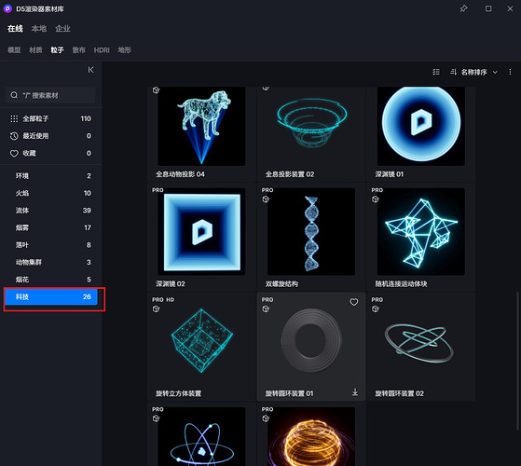Select the 材质 tab
This screenshot has height=466, width=521.
pyautogui.click(x=35, y=50)
